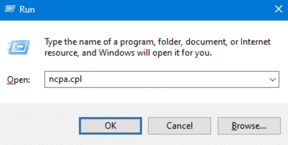Click OK to run ncpa.cpl
The height and width of the screenshot is (145, 288).
click(x=110, y=126)
